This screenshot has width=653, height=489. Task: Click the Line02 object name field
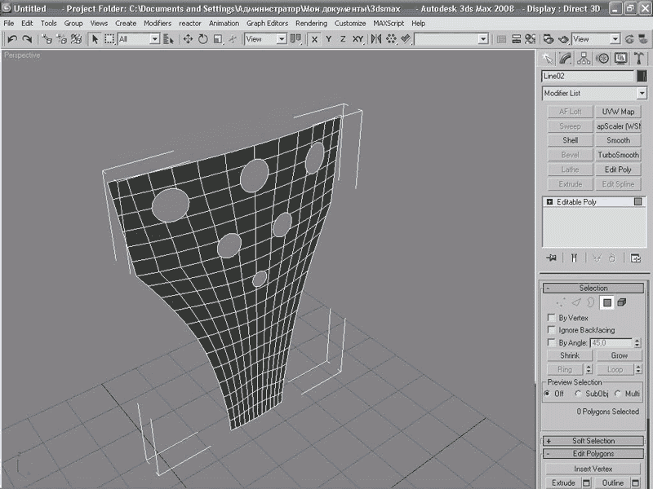click(587, 76)
